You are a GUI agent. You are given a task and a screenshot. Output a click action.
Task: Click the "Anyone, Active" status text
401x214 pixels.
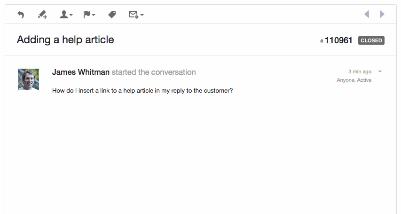354,80
